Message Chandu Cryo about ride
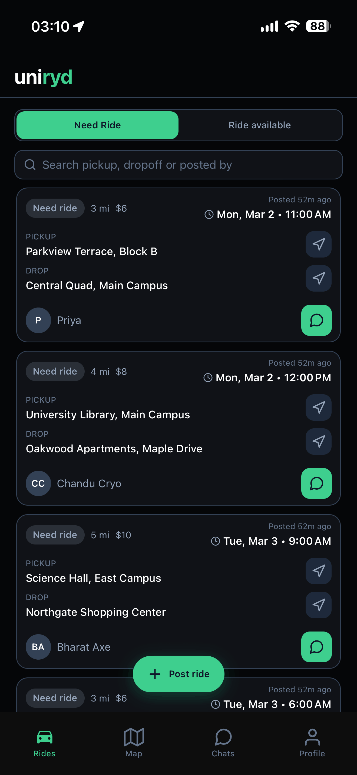This screenshot has width=357, height=775. click(316, 483)
